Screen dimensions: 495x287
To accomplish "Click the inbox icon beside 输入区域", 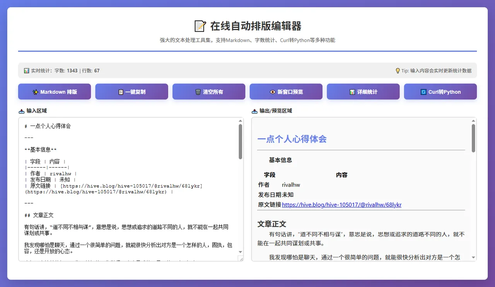I will [x=22, y=111].
